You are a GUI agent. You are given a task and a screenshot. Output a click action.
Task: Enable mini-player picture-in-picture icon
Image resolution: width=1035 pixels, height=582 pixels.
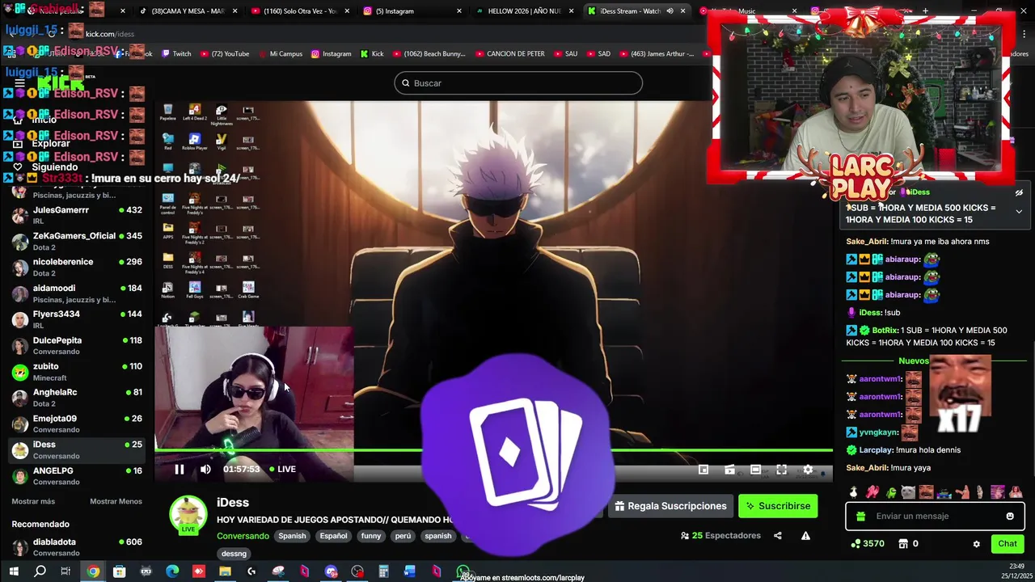[x=703, y=470]
